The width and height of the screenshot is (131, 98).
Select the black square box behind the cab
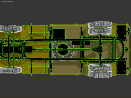[x=59, y=33]
